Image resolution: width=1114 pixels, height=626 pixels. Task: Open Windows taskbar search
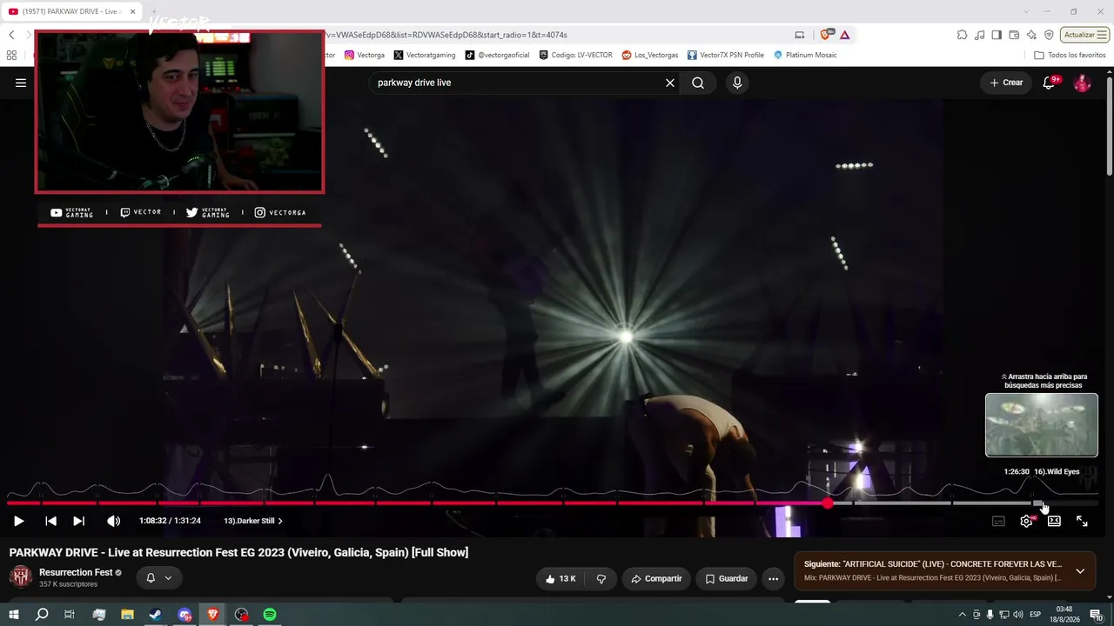(42, 615)
